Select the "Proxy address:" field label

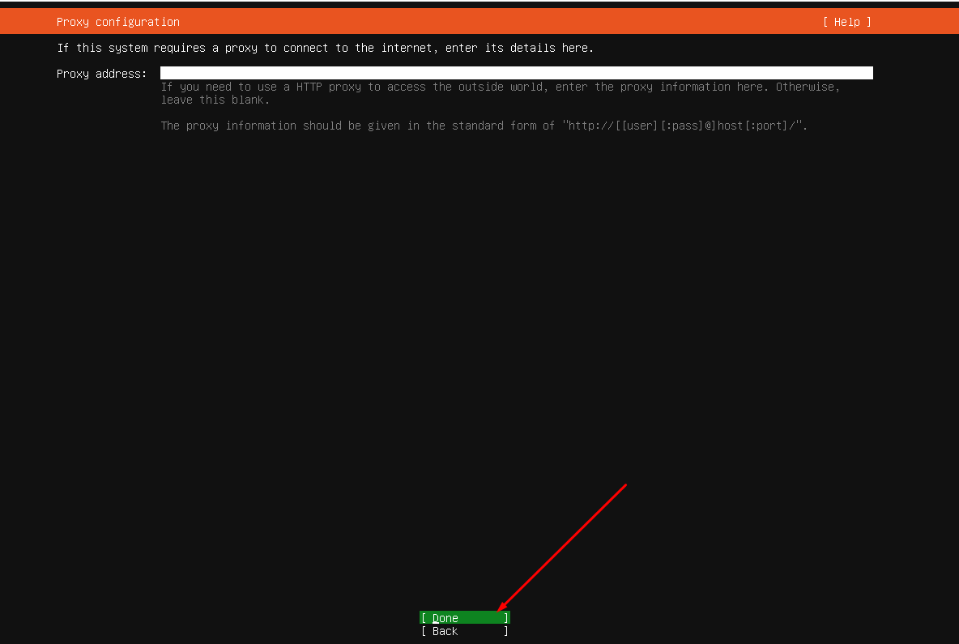click(x=101, y=74)
